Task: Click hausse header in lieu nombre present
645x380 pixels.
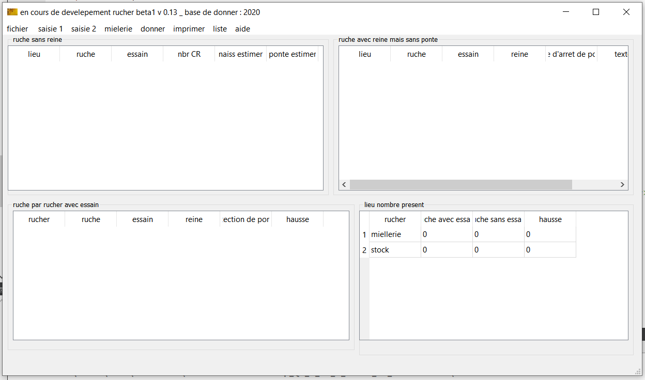Action: [x=550, y=219]
